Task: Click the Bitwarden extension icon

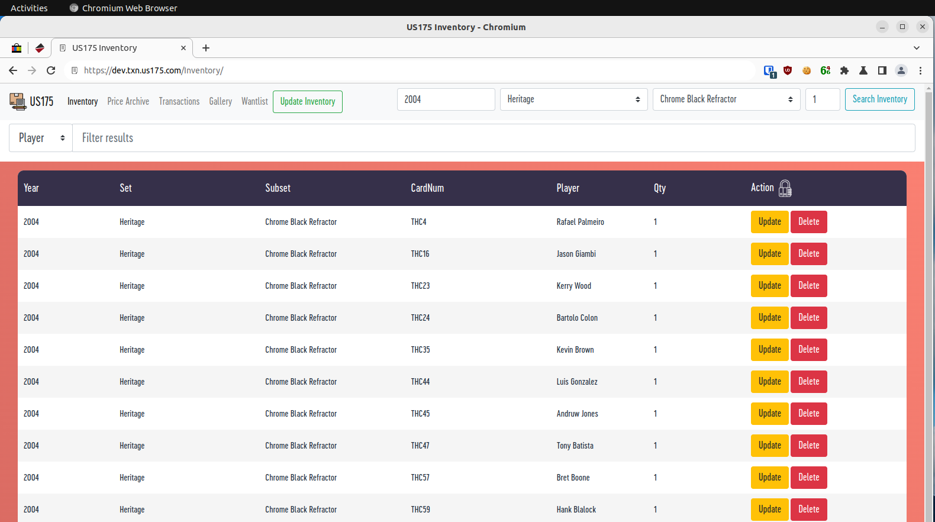Action: click(769, 71)
